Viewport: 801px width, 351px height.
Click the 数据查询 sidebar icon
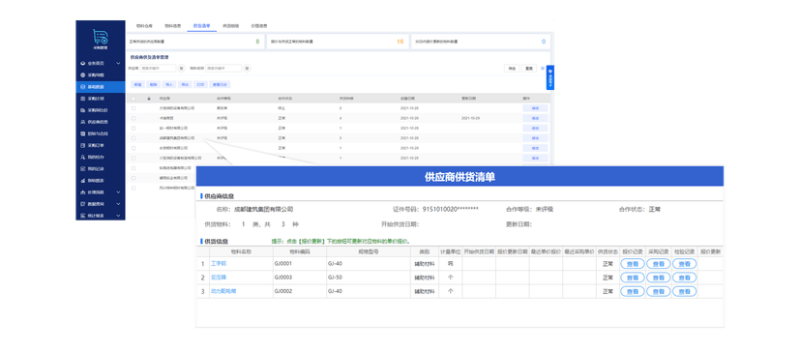tap(83, 204)
